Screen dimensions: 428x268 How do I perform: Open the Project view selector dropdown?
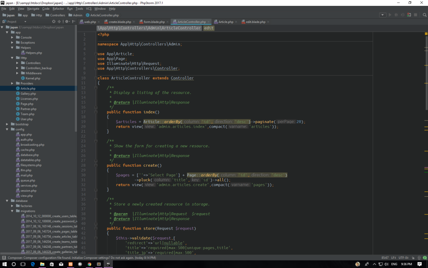coord(25,21)
